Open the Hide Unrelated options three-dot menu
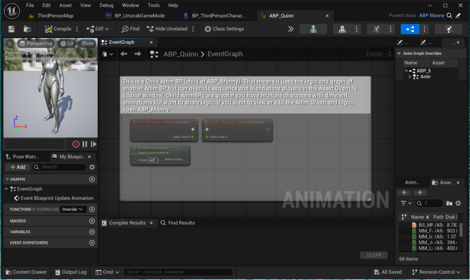Viewport: 470px width, 280px height. [193, 29]
